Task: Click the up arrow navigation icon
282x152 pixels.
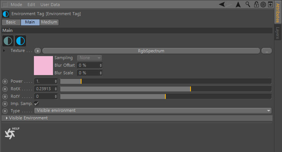Action: 238,5
